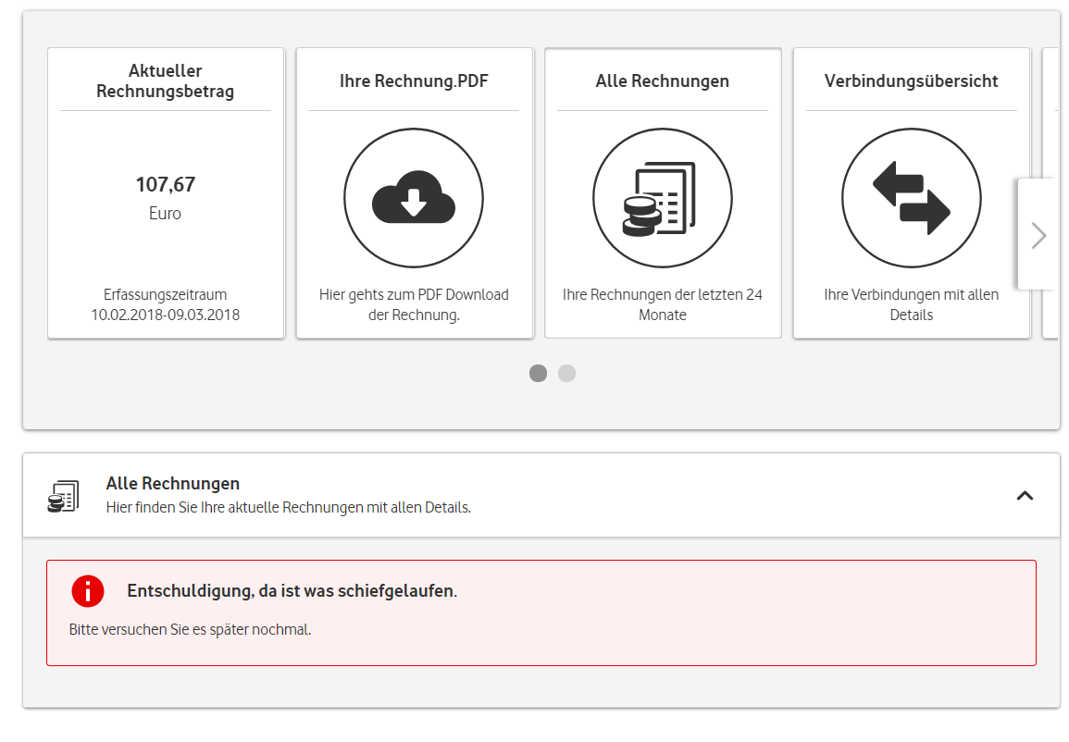Click the cloud download icon for invoice PDF

pyautogui.click(x=414, y=198)
